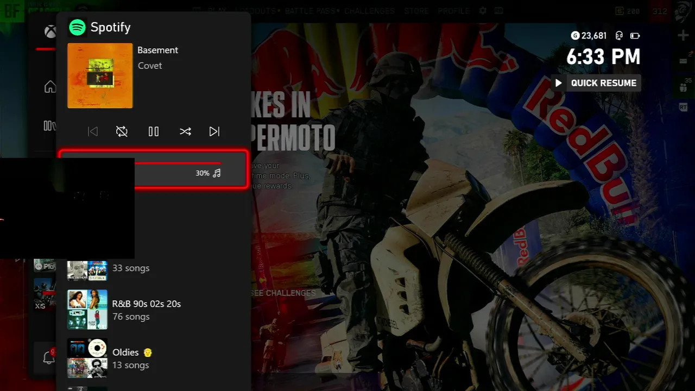Click R&B playlist cover collage
This screenshot has height=391, width=695.
(x=87, y=310)
